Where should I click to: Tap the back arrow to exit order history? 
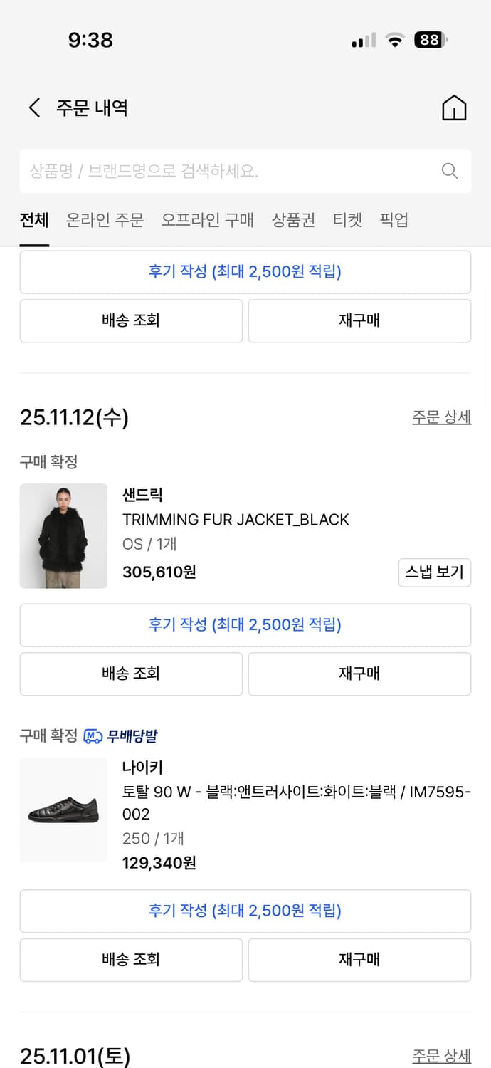click(x=33, y=108)
